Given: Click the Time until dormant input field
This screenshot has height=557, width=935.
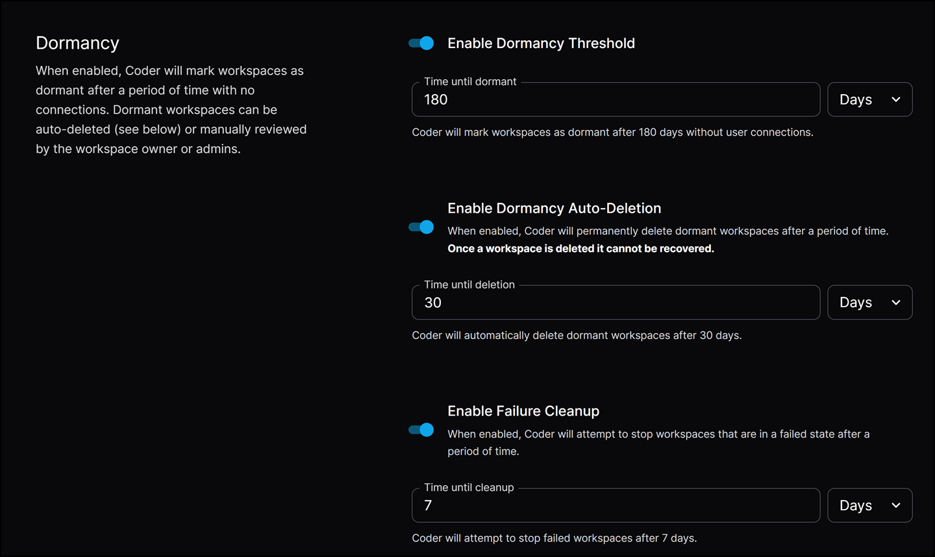Looking at the screenshot, I should coord(616,100).
